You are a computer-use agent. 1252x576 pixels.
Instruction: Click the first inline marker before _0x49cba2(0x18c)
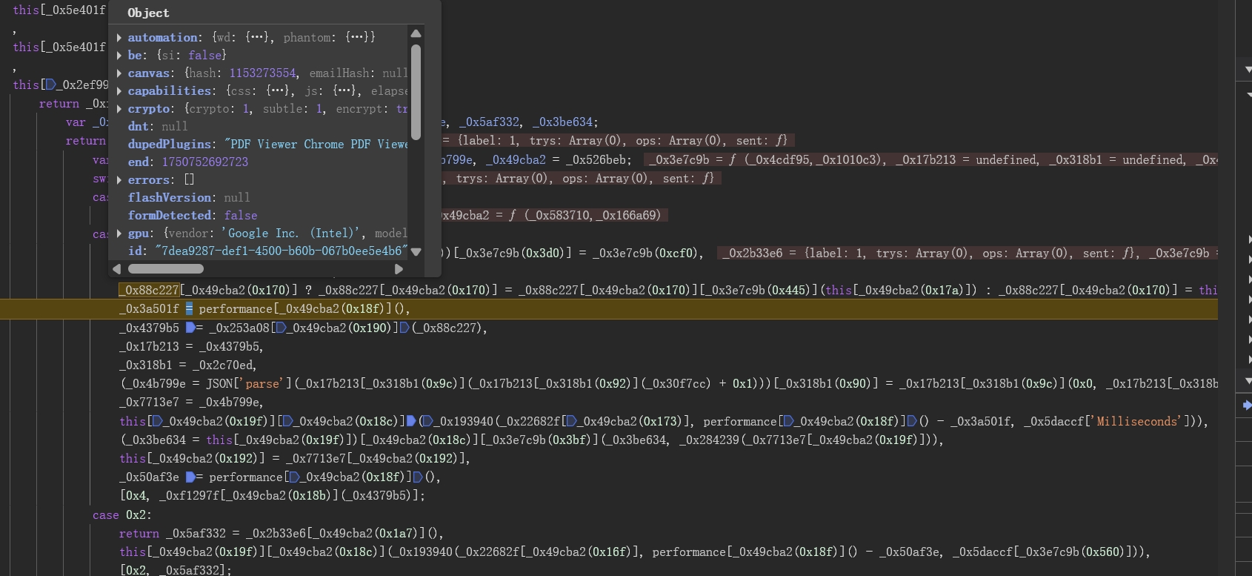tap(287, 421)
